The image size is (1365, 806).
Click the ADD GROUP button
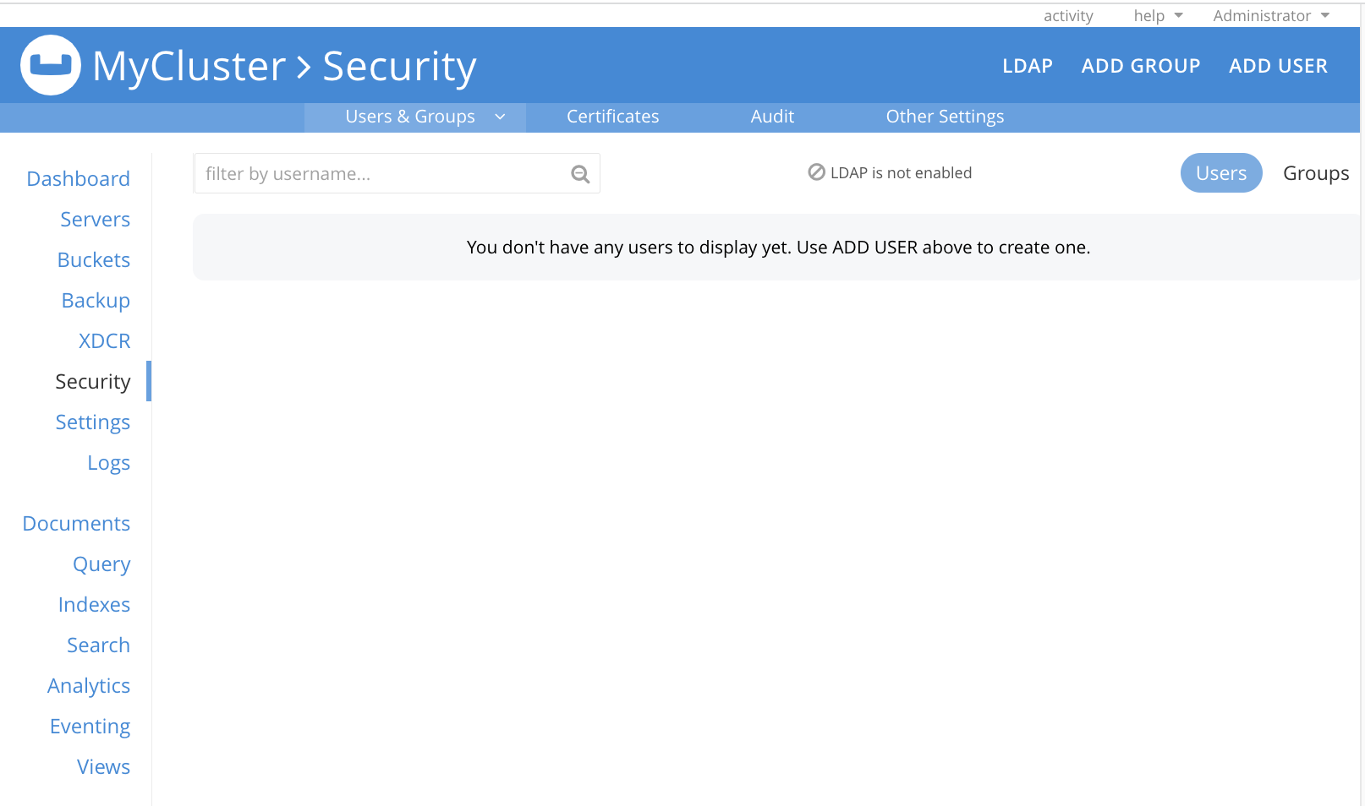click(x=1141, y=65)
